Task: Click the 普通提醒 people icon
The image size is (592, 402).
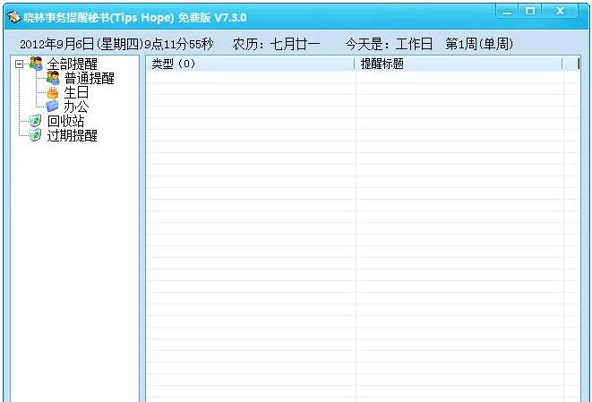Action: pyautogui.click(x=53, y=78)
